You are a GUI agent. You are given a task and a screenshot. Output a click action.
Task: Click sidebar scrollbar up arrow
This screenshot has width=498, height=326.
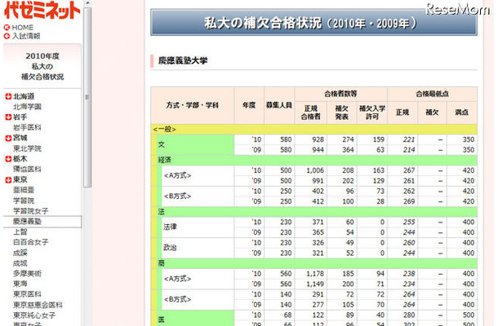[87, 3]
